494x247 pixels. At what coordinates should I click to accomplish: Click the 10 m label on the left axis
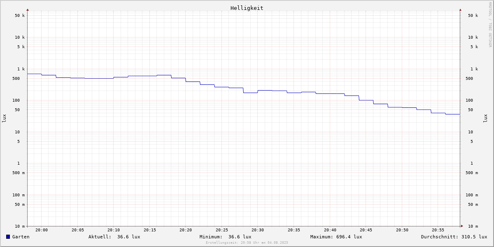click(20, 226)
